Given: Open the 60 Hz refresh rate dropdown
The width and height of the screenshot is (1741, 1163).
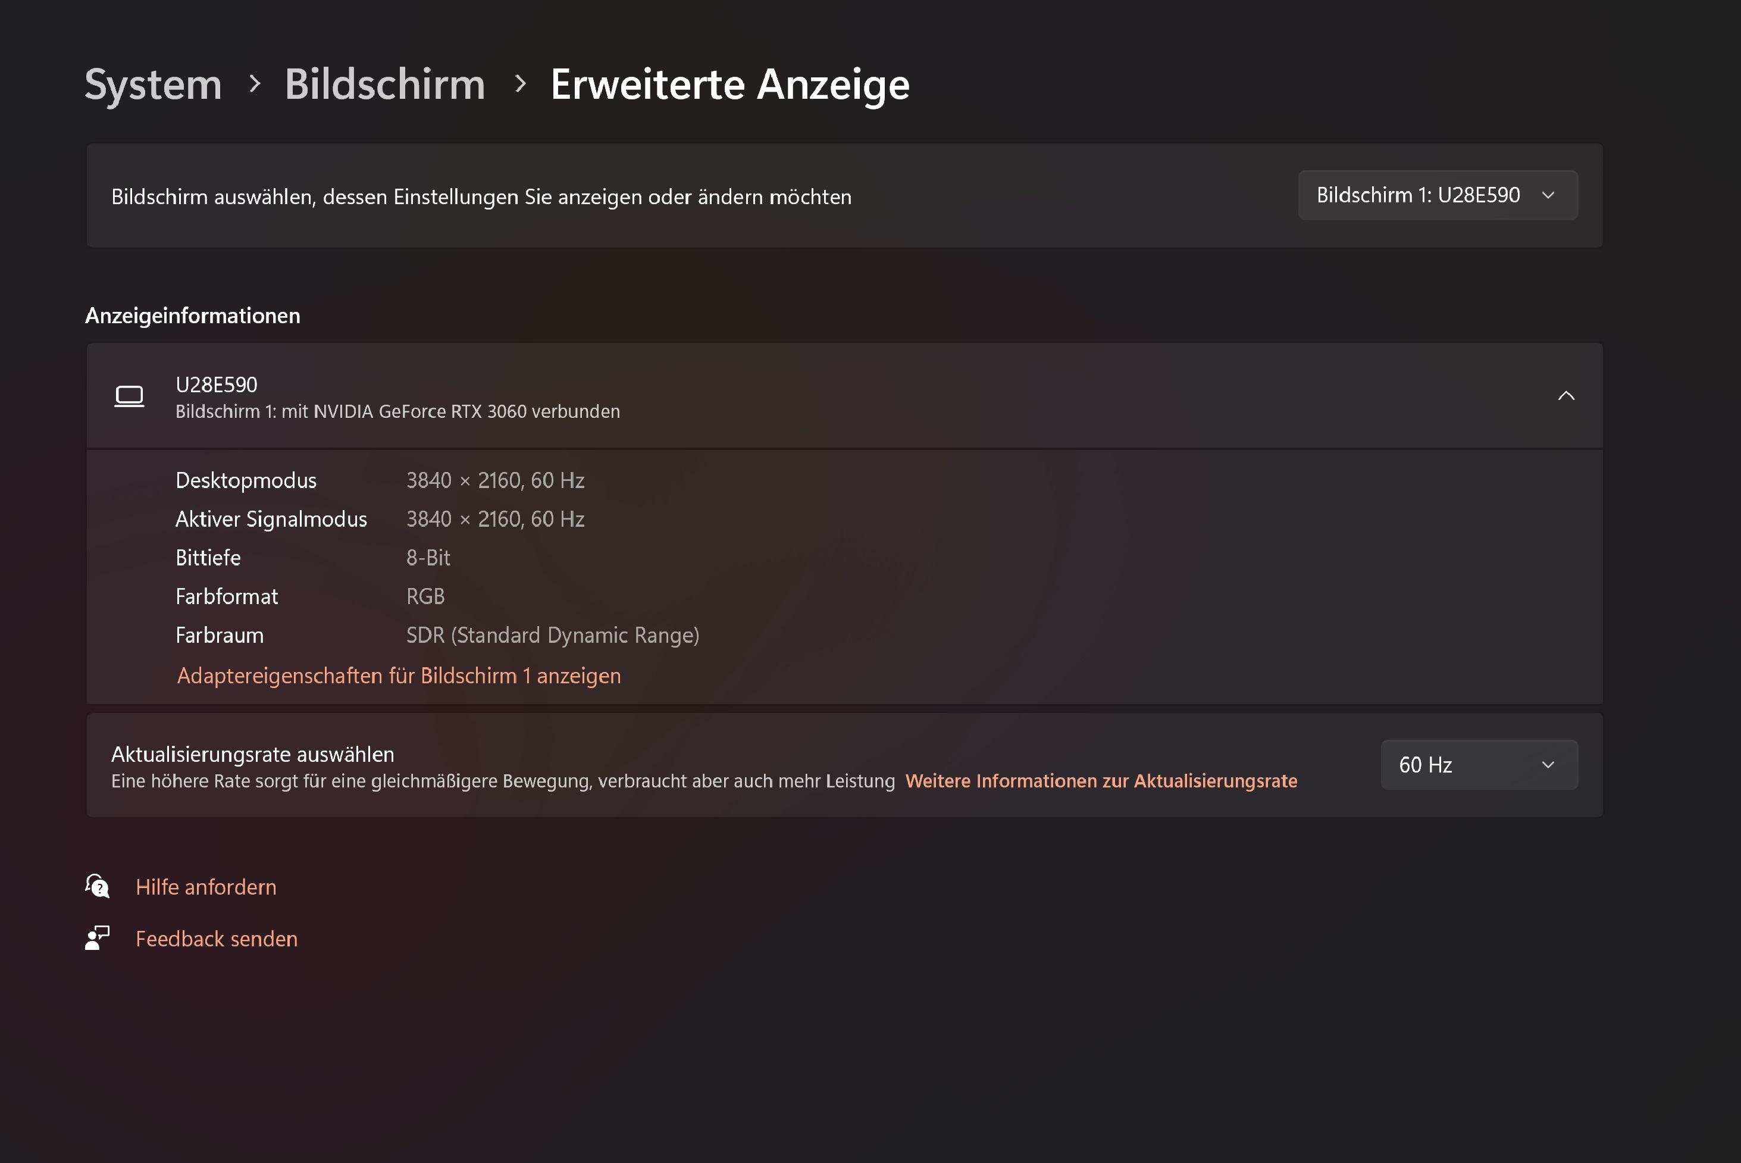Looking at the screenshot, I should click(1479, 765).
